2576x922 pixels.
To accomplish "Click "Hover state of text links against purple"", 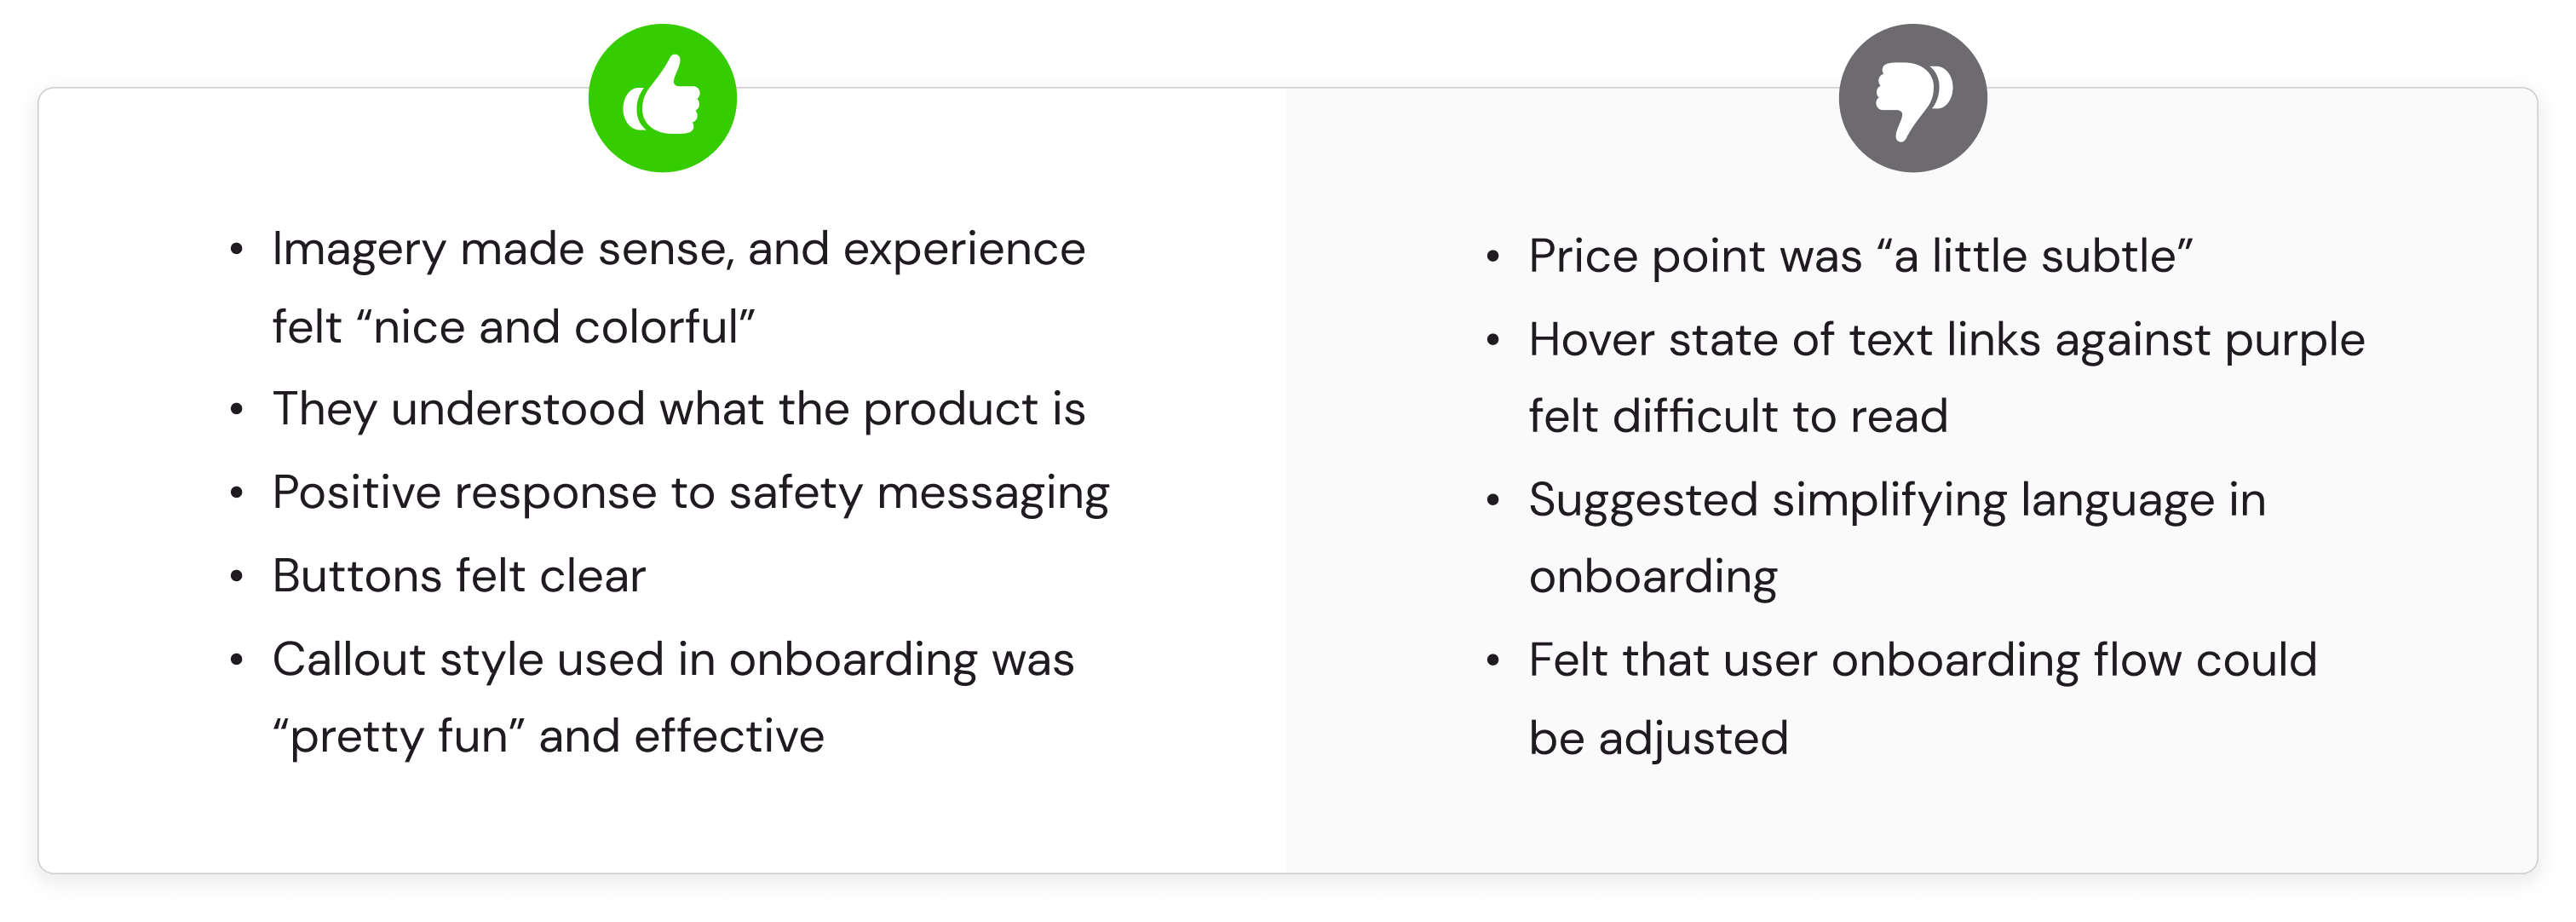I will coord(1946,341).
